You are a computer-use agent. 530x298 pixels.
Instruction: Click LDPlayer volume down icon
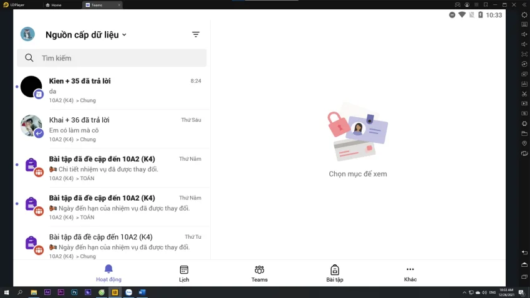(524, 44)
